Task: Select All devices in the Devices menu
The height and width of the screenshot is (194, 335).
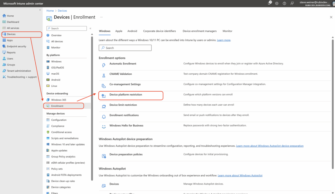Action: point(57,41)
